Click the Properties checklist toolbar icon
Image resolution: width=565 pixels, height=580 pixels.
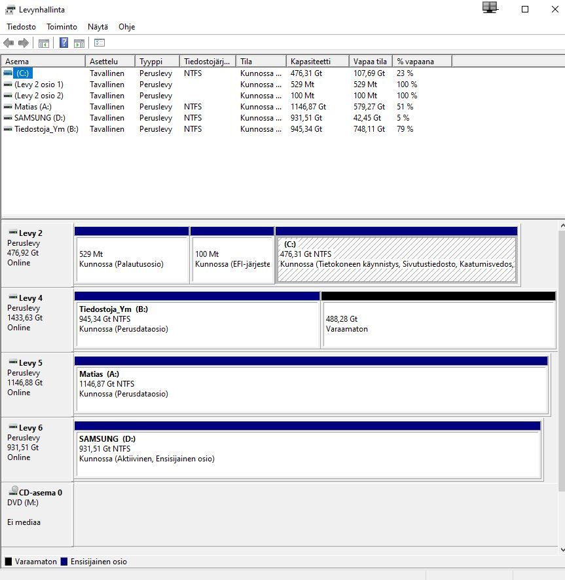coord(100,43)
